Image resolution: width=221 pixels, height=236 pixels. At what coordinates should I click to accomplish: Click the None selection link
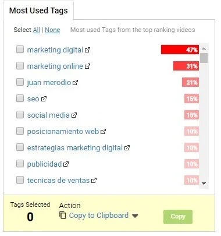(52, 30)
